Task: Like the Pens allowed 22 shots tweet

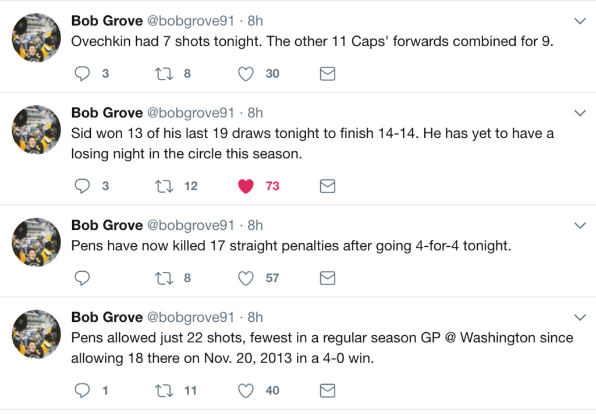Action: (247, 391)
